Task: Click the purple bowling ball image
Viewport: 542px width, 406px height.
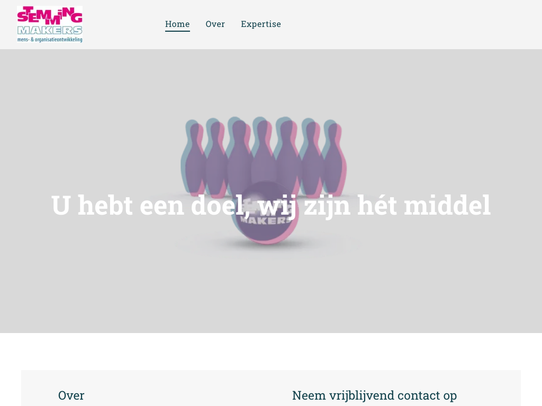Action: click(265, 213)
